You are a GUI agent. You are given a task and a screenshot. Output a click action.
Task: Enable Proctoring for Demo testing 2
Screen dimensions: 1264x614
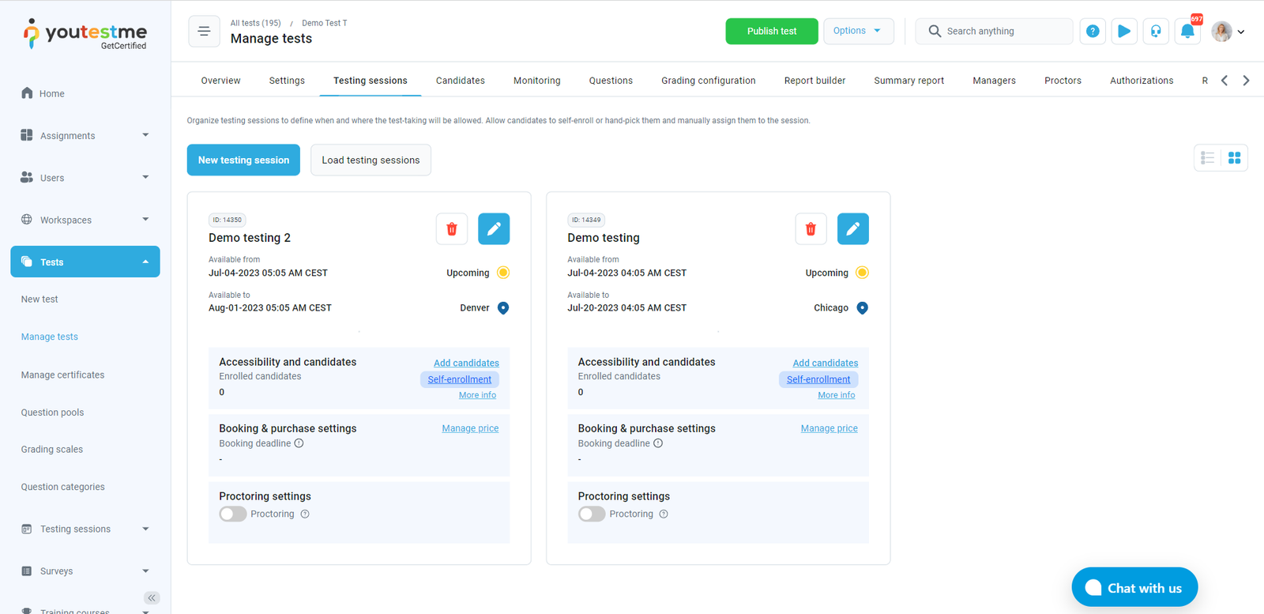233,514
